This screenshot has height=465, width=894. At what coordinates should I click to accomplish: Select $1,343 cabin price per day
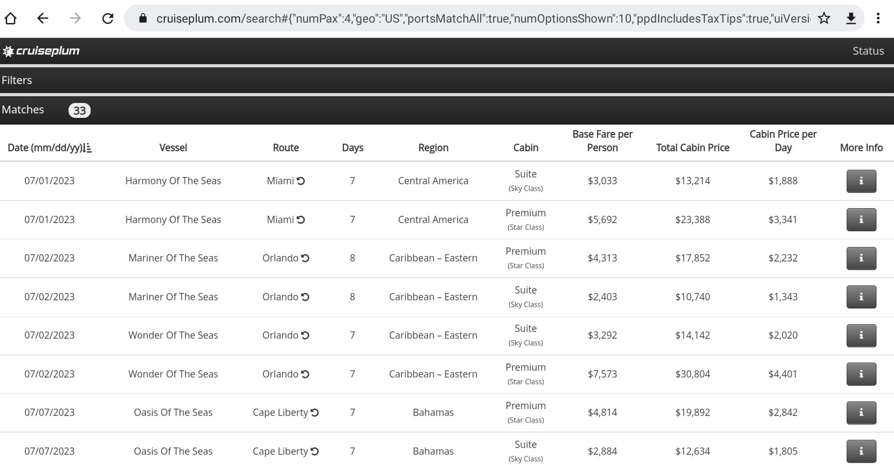pos(783,297)
